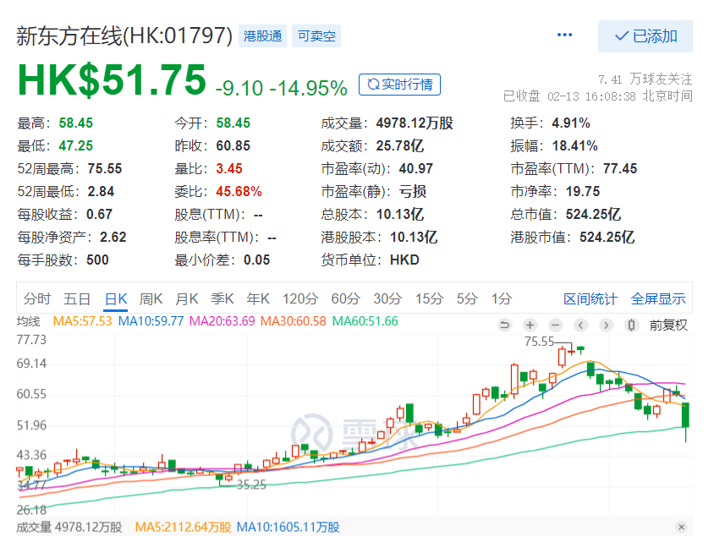Switch to the 1分 chart tab
Screen dimensions: 714x536
tap(502, 299)
